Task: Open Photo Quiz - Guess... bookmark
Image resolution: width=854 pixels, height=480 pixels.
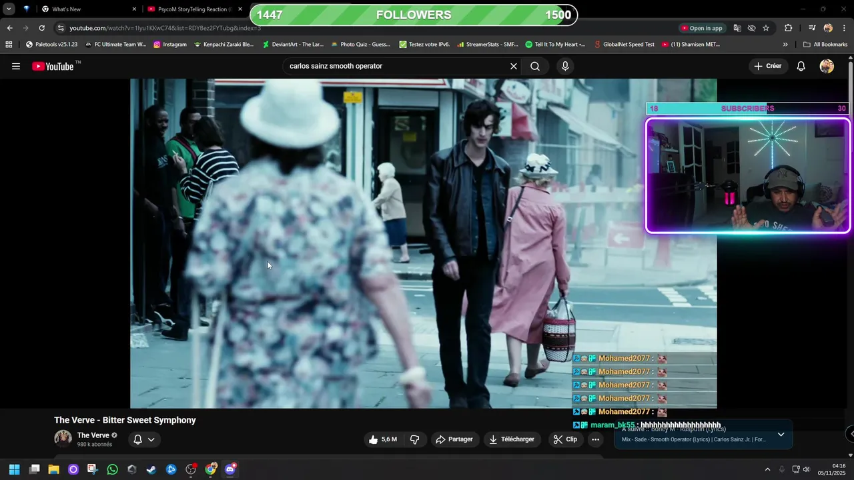Action: tap(360, 45)
